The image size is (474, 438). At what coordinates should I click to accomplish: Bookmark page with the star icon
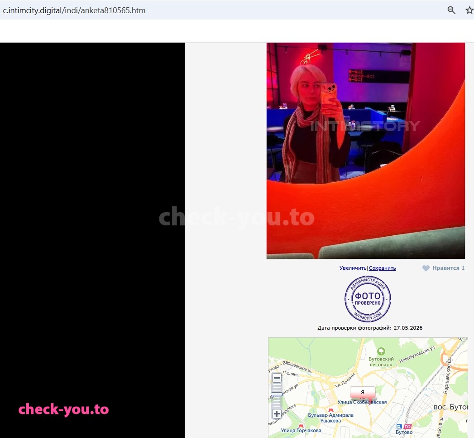point(469,10)
